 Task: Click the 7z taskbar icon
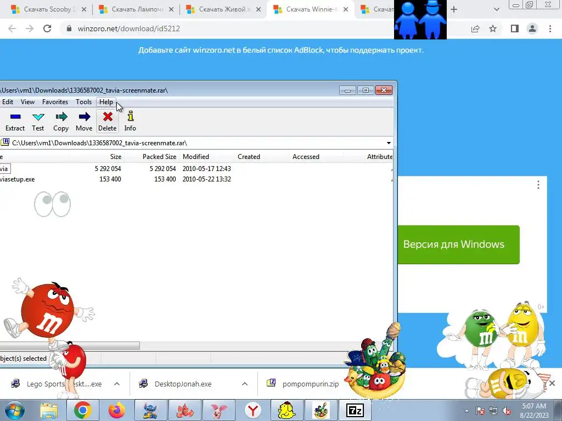click(355, 411)
